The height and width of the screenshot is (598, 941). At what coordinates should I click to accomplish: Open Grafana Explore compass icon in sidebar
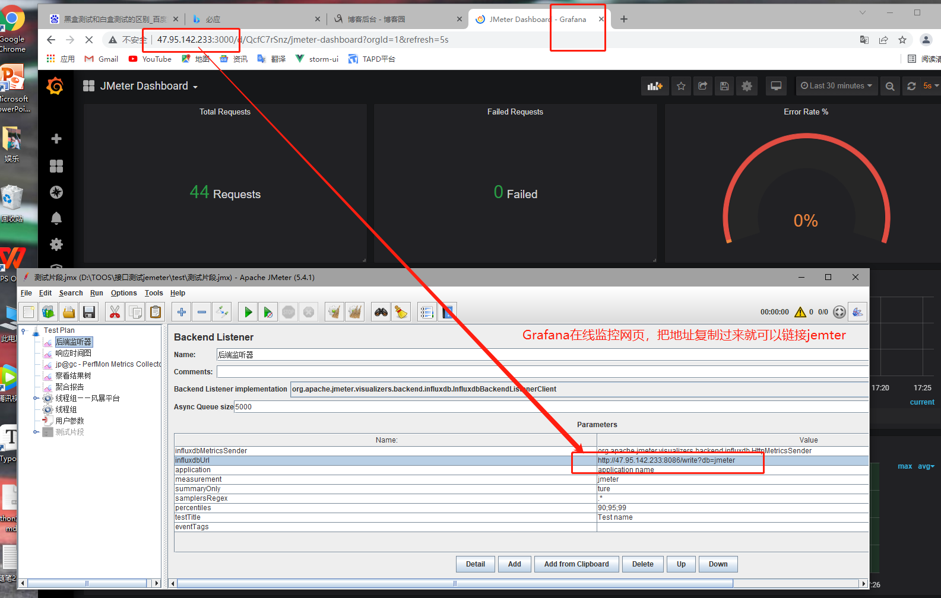(x=56, y=192)
